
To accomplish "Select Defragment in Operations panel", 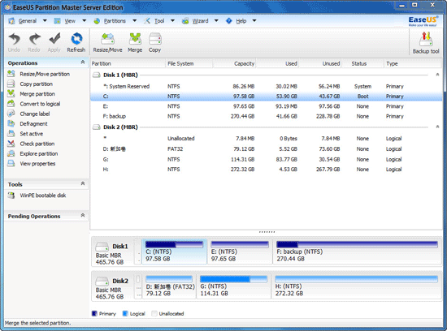I will coord(33,124).
